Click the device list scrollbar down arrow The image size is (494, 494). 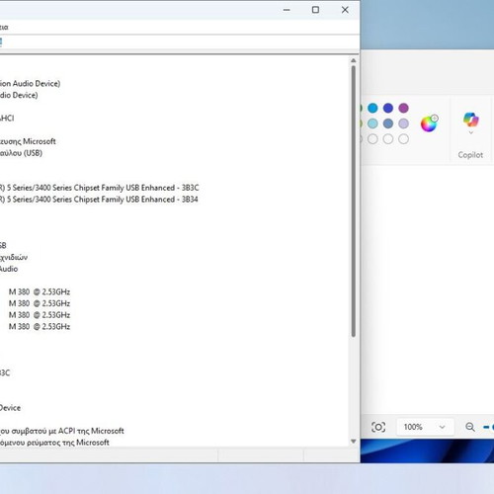click(354, 442)
